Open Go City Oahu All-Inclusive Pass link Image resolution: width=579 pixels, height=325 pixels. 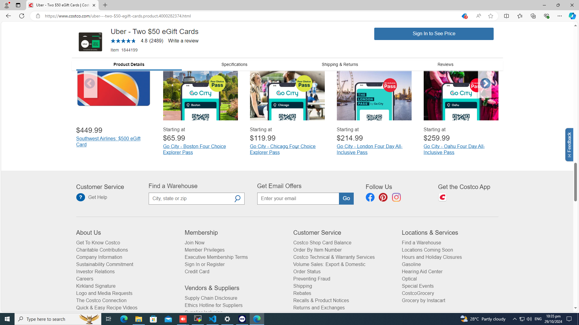[454, 150]
